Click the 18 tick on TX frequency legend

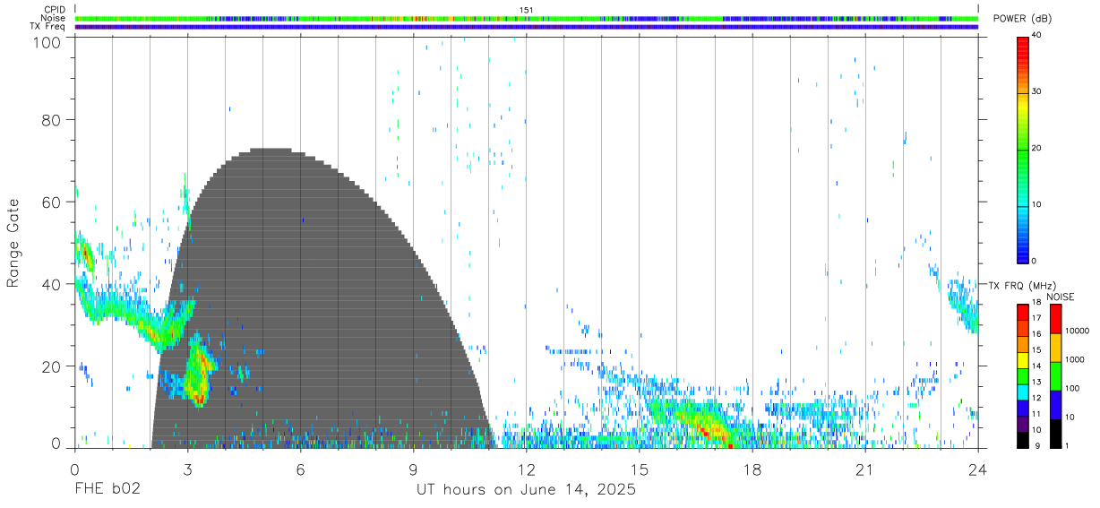1038,304
